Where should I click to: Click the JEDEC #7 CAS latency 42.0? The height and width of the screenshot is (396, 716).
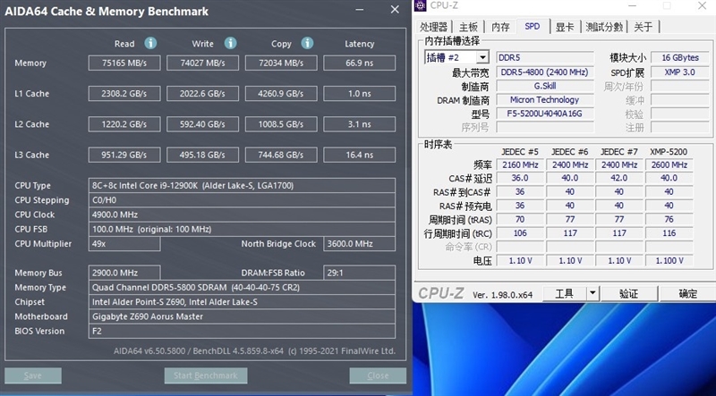point(619,178)
